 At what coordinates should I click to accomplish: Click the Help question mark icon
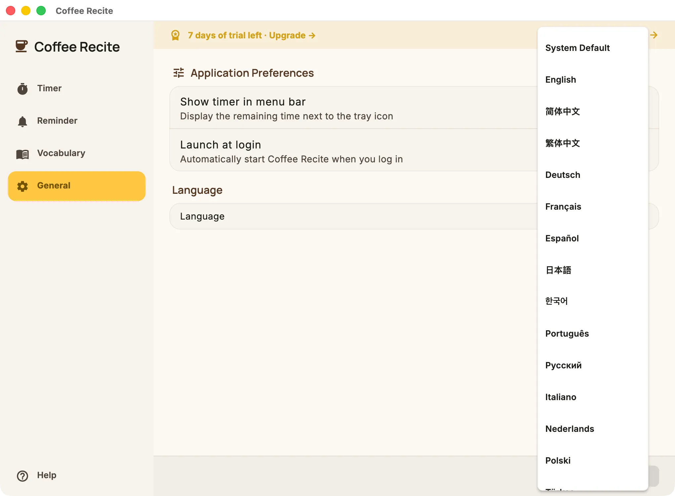[x=22, y=476]
